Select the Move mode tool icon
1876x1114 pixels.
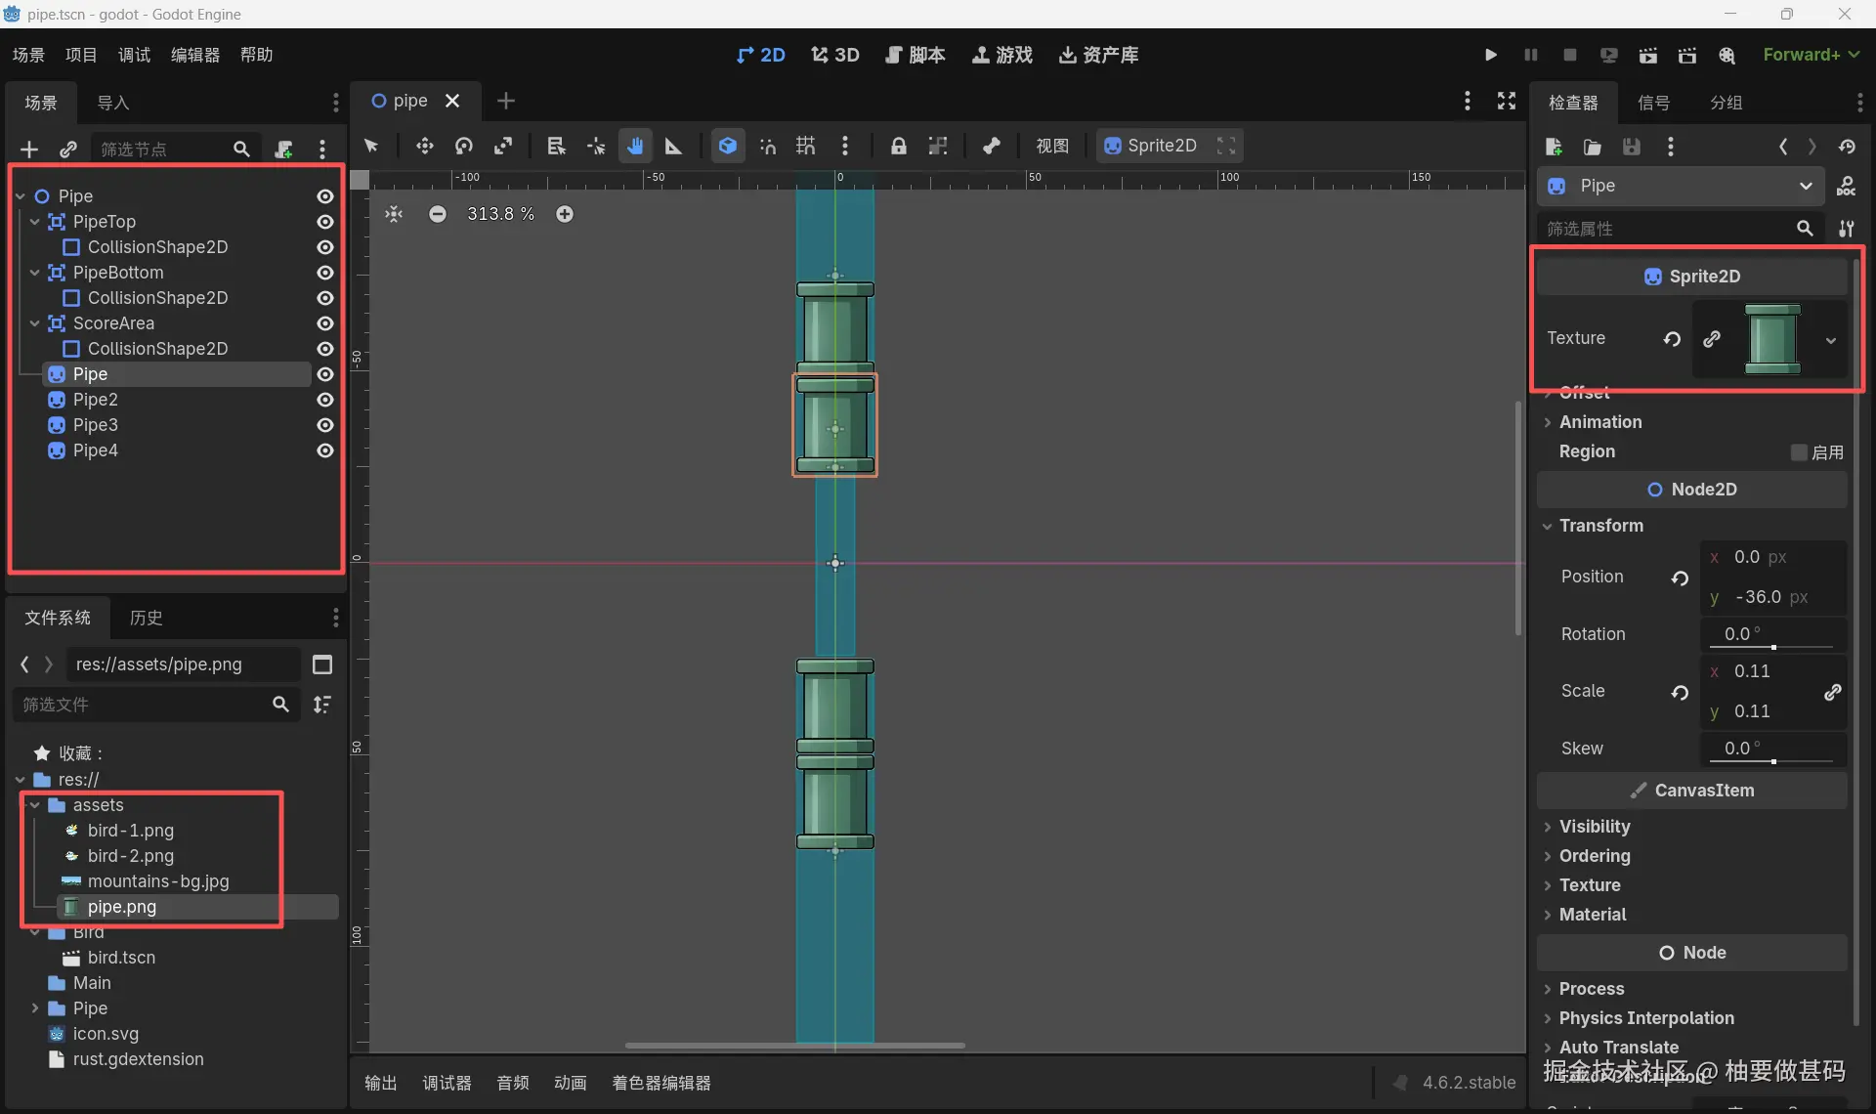point(424,146)
